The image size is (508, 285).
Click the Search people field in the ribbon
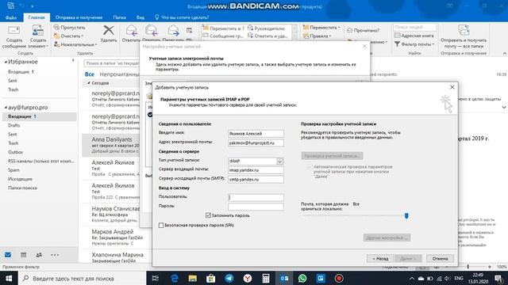[414, 27]
